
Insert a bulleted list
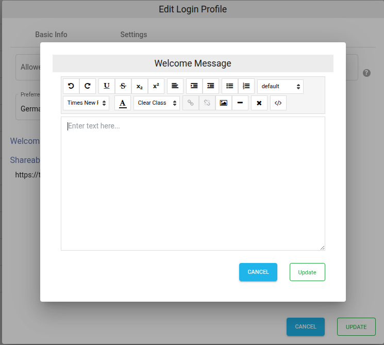pos(230,86)
